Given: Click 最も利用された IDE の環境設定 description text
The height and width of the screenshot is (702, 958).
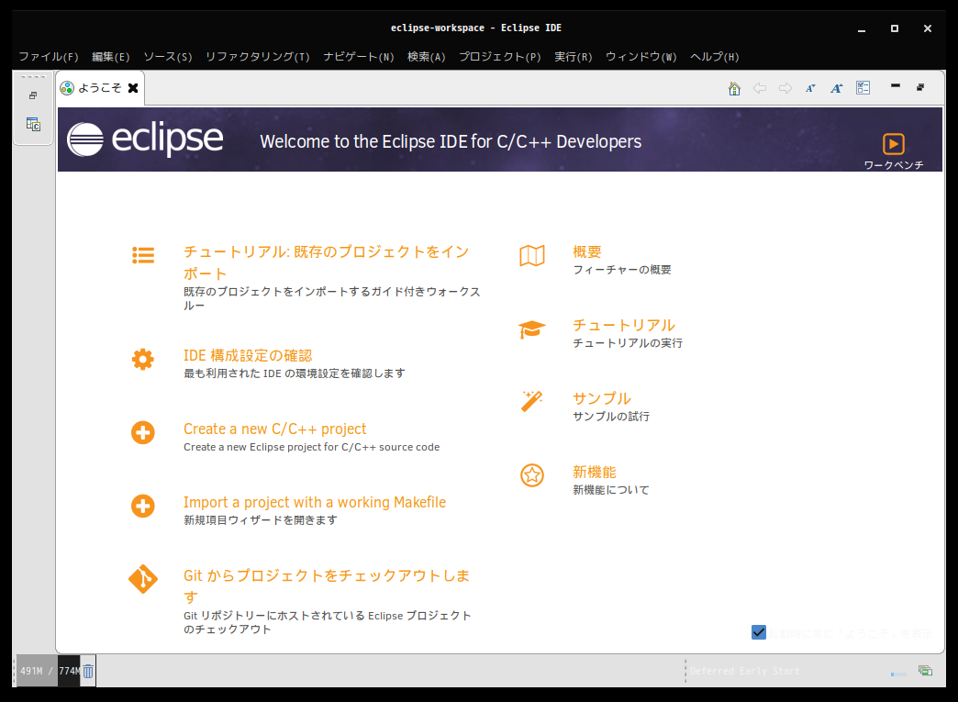Looking at the screenshot, I should tap(295, 373).
